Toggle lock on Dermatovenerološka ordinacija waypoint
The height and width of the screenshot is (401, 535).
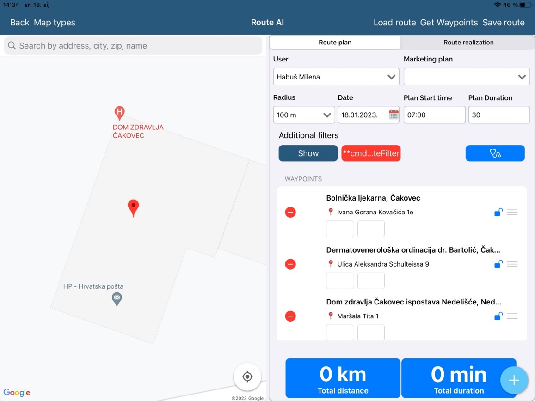pyautogui.click(x=498, y=264)
